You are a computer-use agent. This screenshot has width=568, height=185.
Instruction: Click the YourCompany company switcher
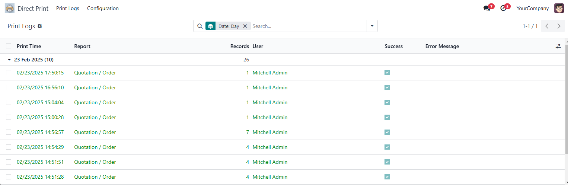click(x=533, y=8)
